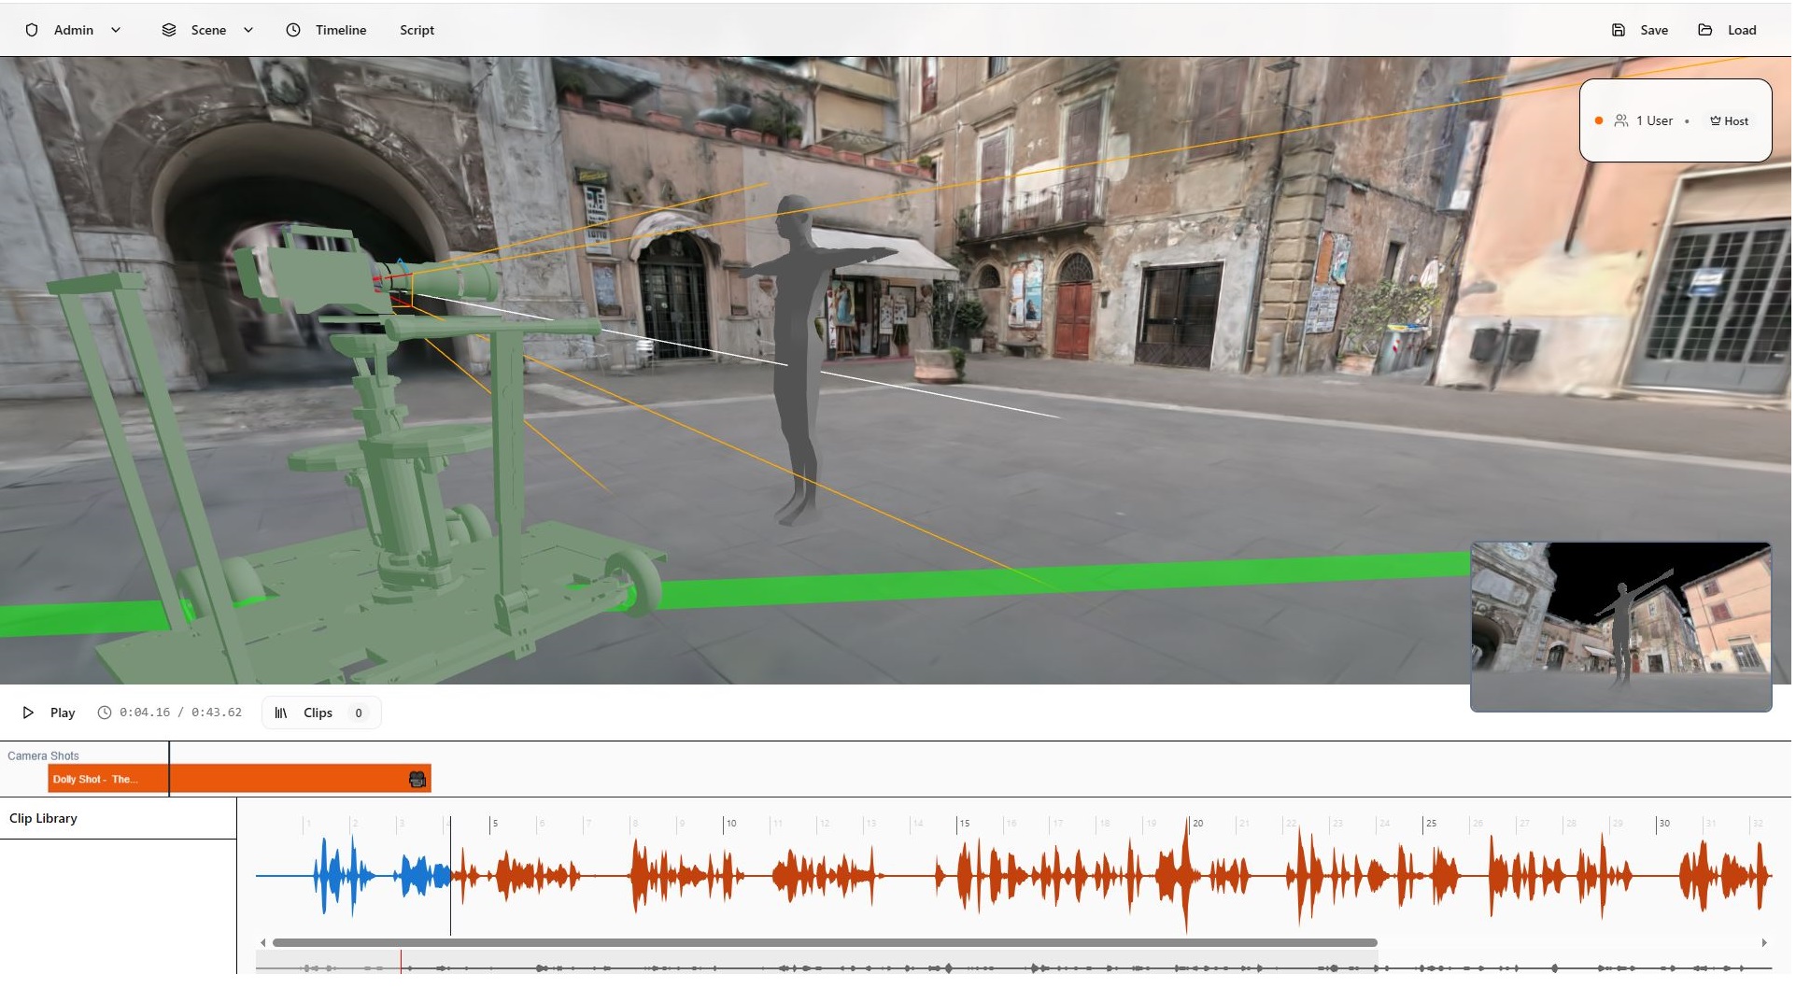The height and width of the screenshot is (988, 1796).
Task: Expand the Scene dropdown chevron
Action: coord(248,30)
